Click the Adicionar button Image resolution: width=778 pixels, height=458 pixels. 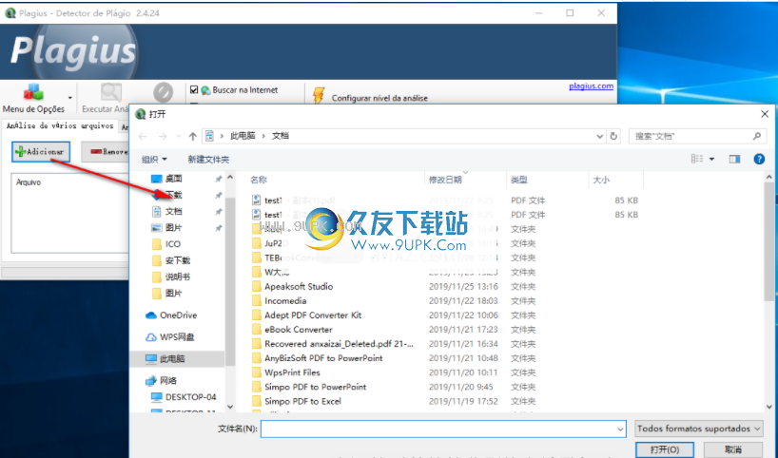coord(41,152)
